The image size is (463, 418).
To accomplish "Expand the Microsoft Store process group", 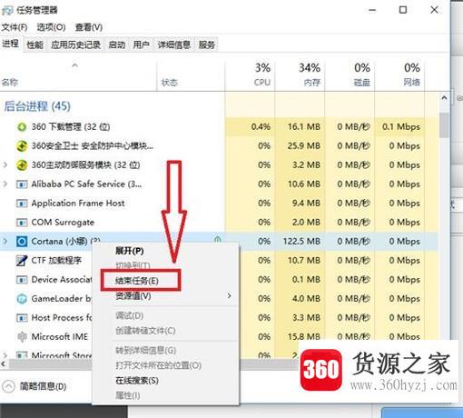I will coord(5,355).
